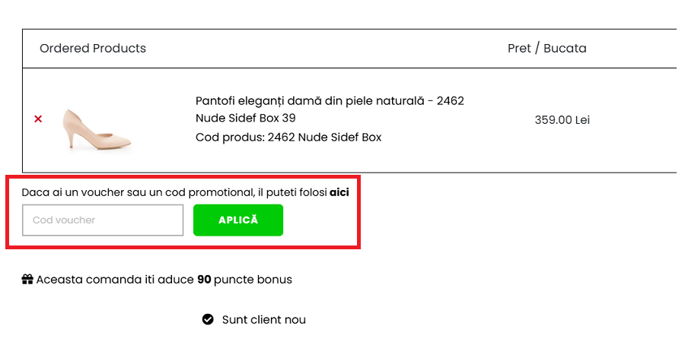Click the "Nude Sidef Box 39" title line

pos(245,119)
